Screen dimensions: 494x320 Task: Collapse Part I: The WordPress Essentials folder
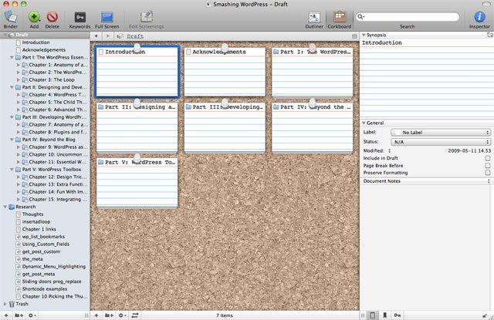coord(12,57)
